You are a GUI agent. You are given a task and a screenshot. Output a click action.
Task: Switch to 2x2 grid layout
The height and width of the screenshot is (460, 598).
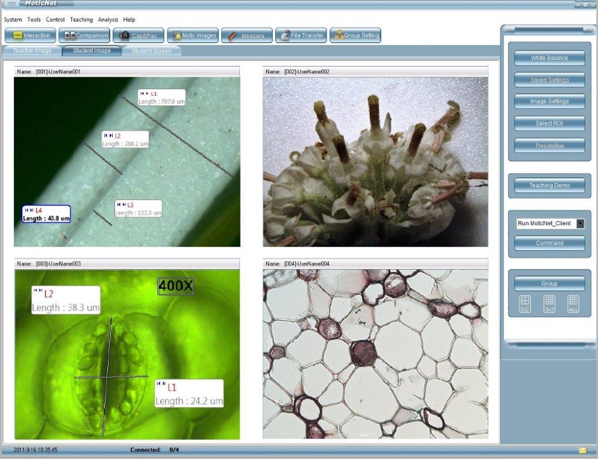coord(525,303)
